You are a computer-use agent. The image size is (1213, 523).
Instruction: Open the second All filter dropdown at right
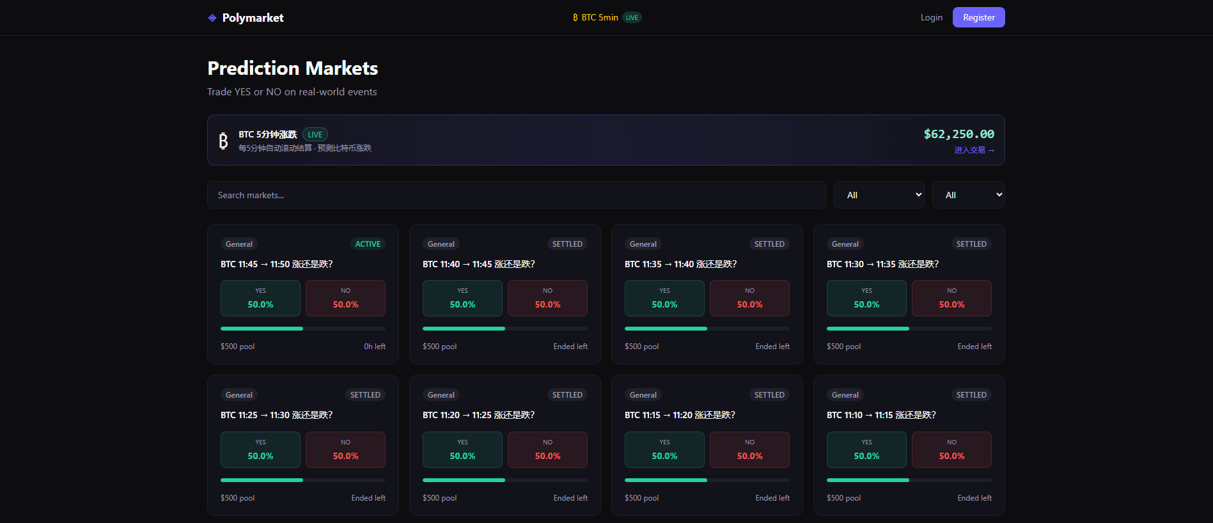pos(968,195)
